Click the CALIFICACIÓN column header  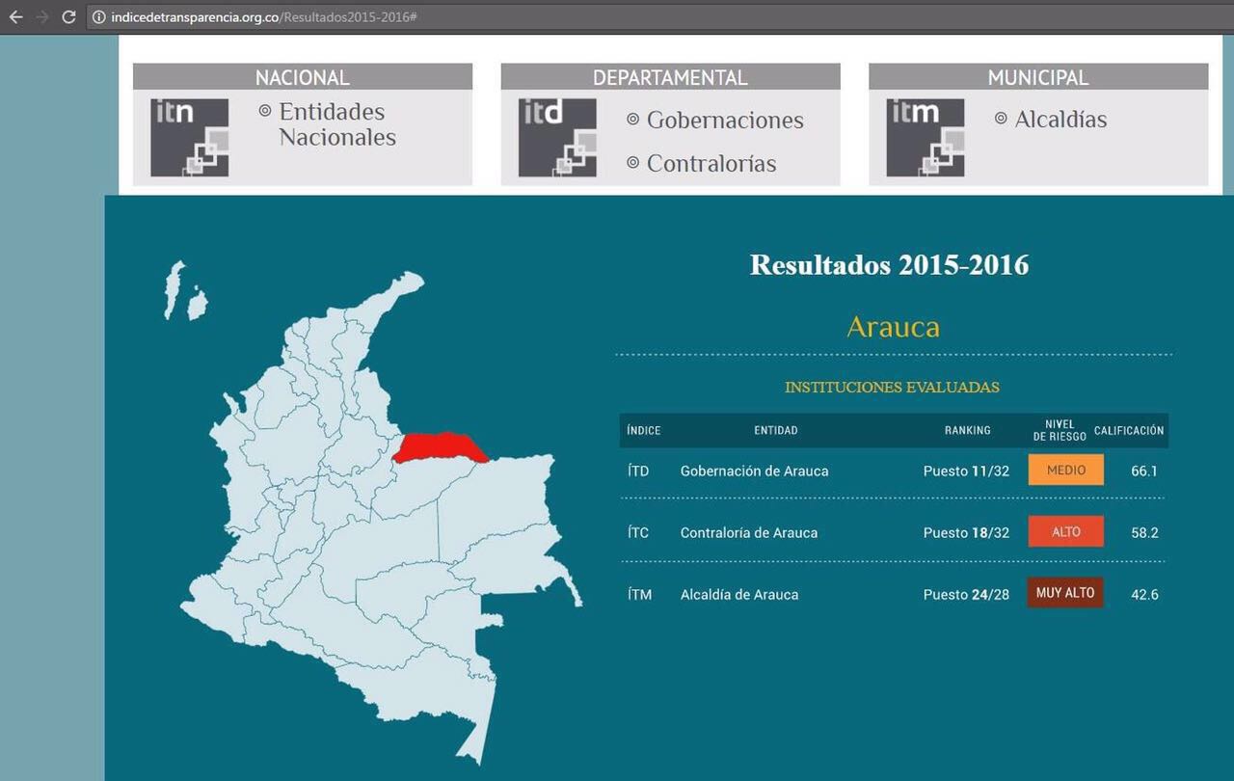pyautogui.click(x=1129, y=431)
